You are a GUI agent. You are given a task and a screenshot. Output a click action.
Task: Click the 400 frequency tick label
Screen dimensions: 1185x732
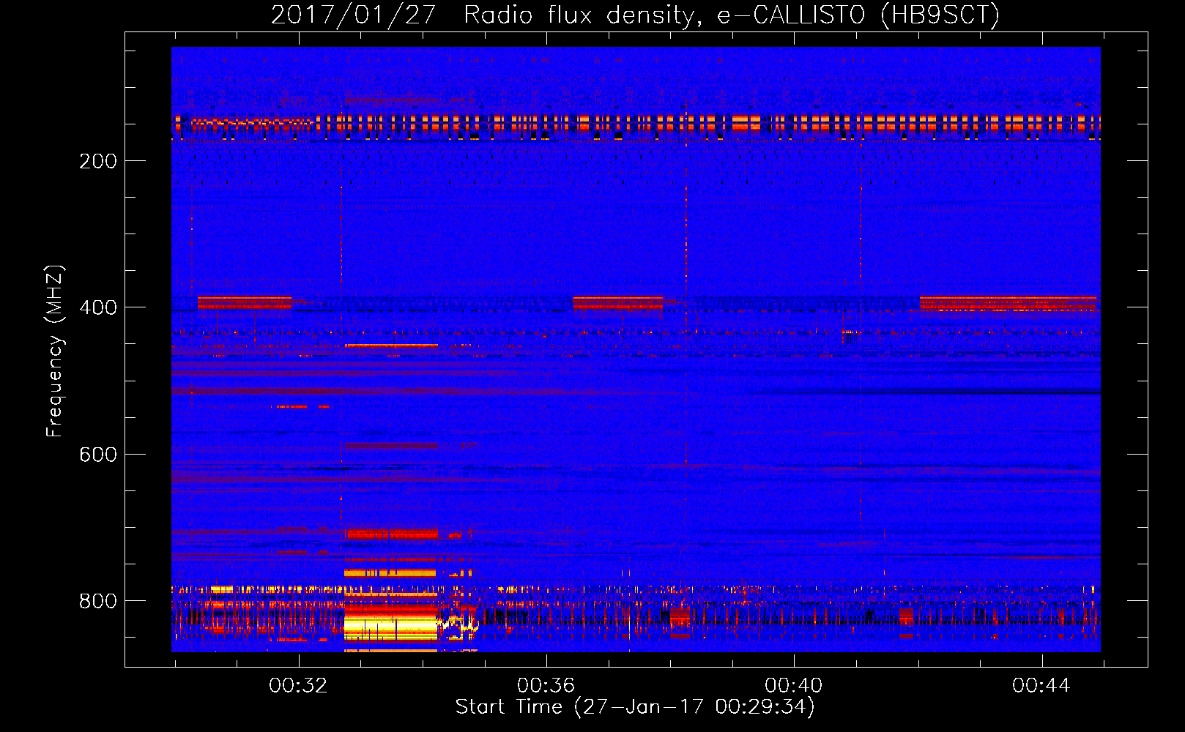point(98,307)
